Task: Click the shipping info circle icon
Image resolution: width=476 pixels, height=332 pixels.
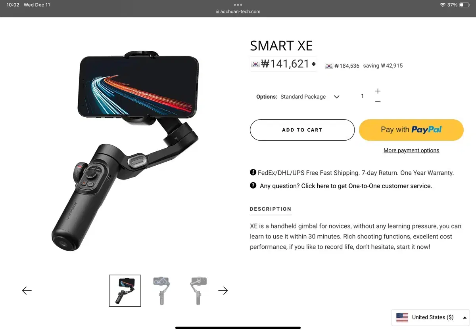Action: pos(253,172)
